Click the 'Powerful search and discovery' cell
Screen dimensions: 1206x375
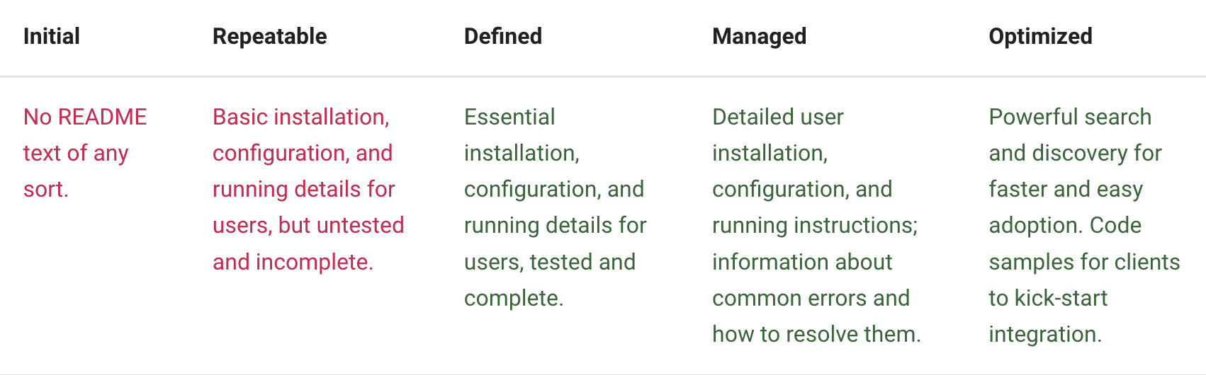click(1084, 225)
